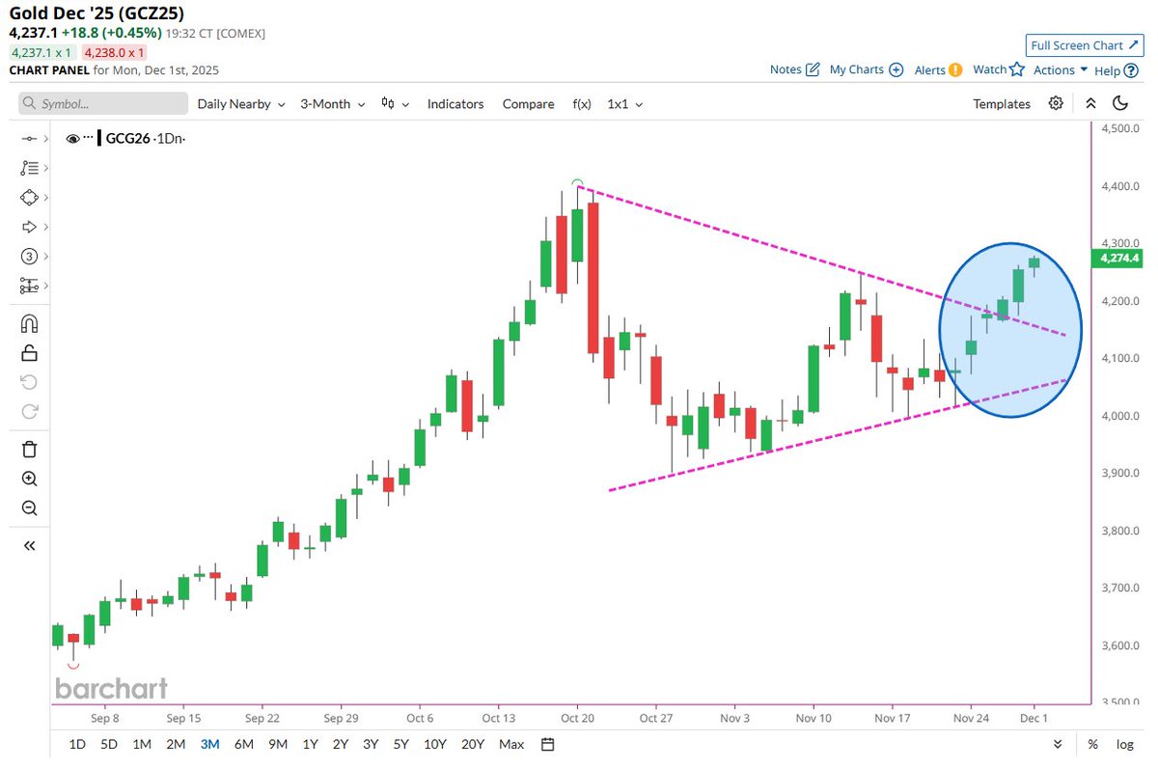Expand bottom panel double chevron down
Screen dimensions: 1158x768
tap(1058, 744)
